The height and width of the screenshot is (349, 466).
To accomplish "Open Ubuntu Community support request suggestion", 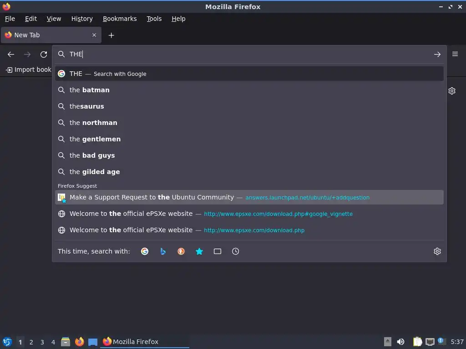I will 249,197.
